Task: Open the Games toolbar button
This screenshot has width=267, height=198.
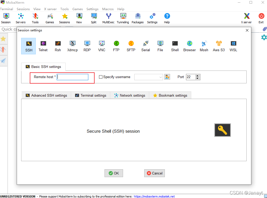Action: tap(50, 18)
